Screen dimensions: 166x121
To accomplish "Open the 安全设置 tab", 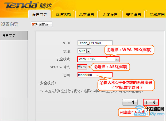I will click(x=133, y=14).
